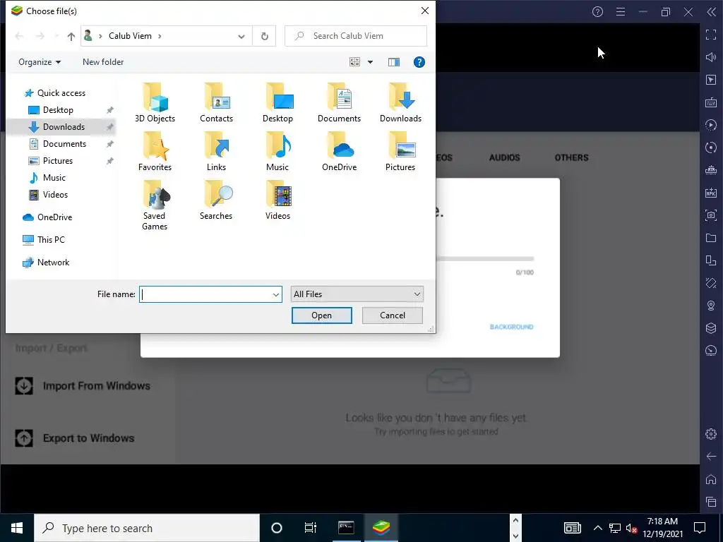
Task: Click the dialog help question mark icon
Action: [x=419, y=62]
